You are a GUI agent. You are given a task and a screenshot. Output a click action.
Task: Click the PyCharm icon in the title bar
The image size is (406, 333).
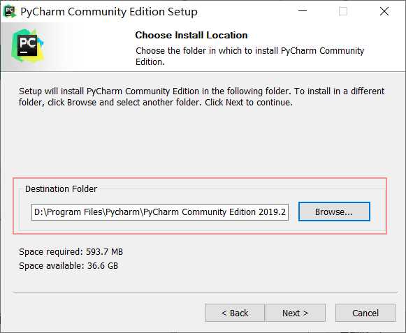pyautogui.click(x=10, y=11)
